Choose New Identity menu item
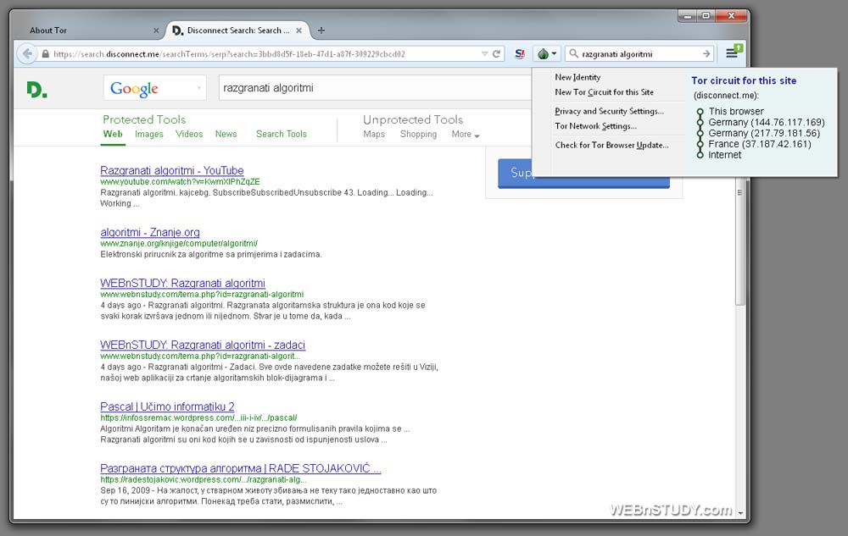This screenshot has height=536, width=848. [577, 77]
